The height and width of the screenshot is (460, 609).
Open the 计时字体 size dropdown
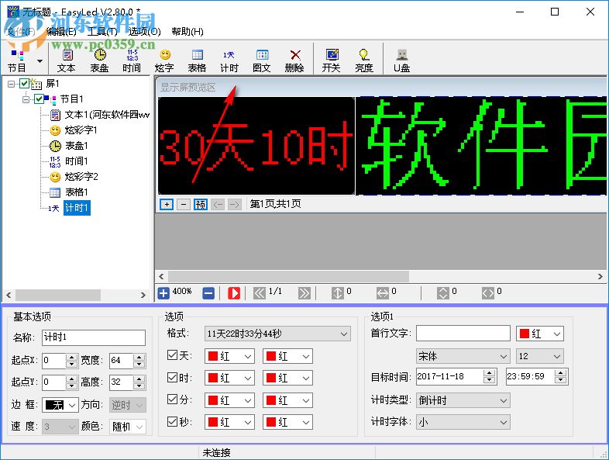tap(463, 422)
